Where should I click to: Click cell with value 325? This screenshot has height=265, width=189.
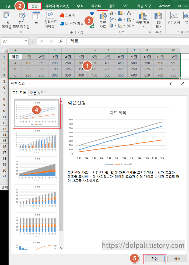[174, 69]
